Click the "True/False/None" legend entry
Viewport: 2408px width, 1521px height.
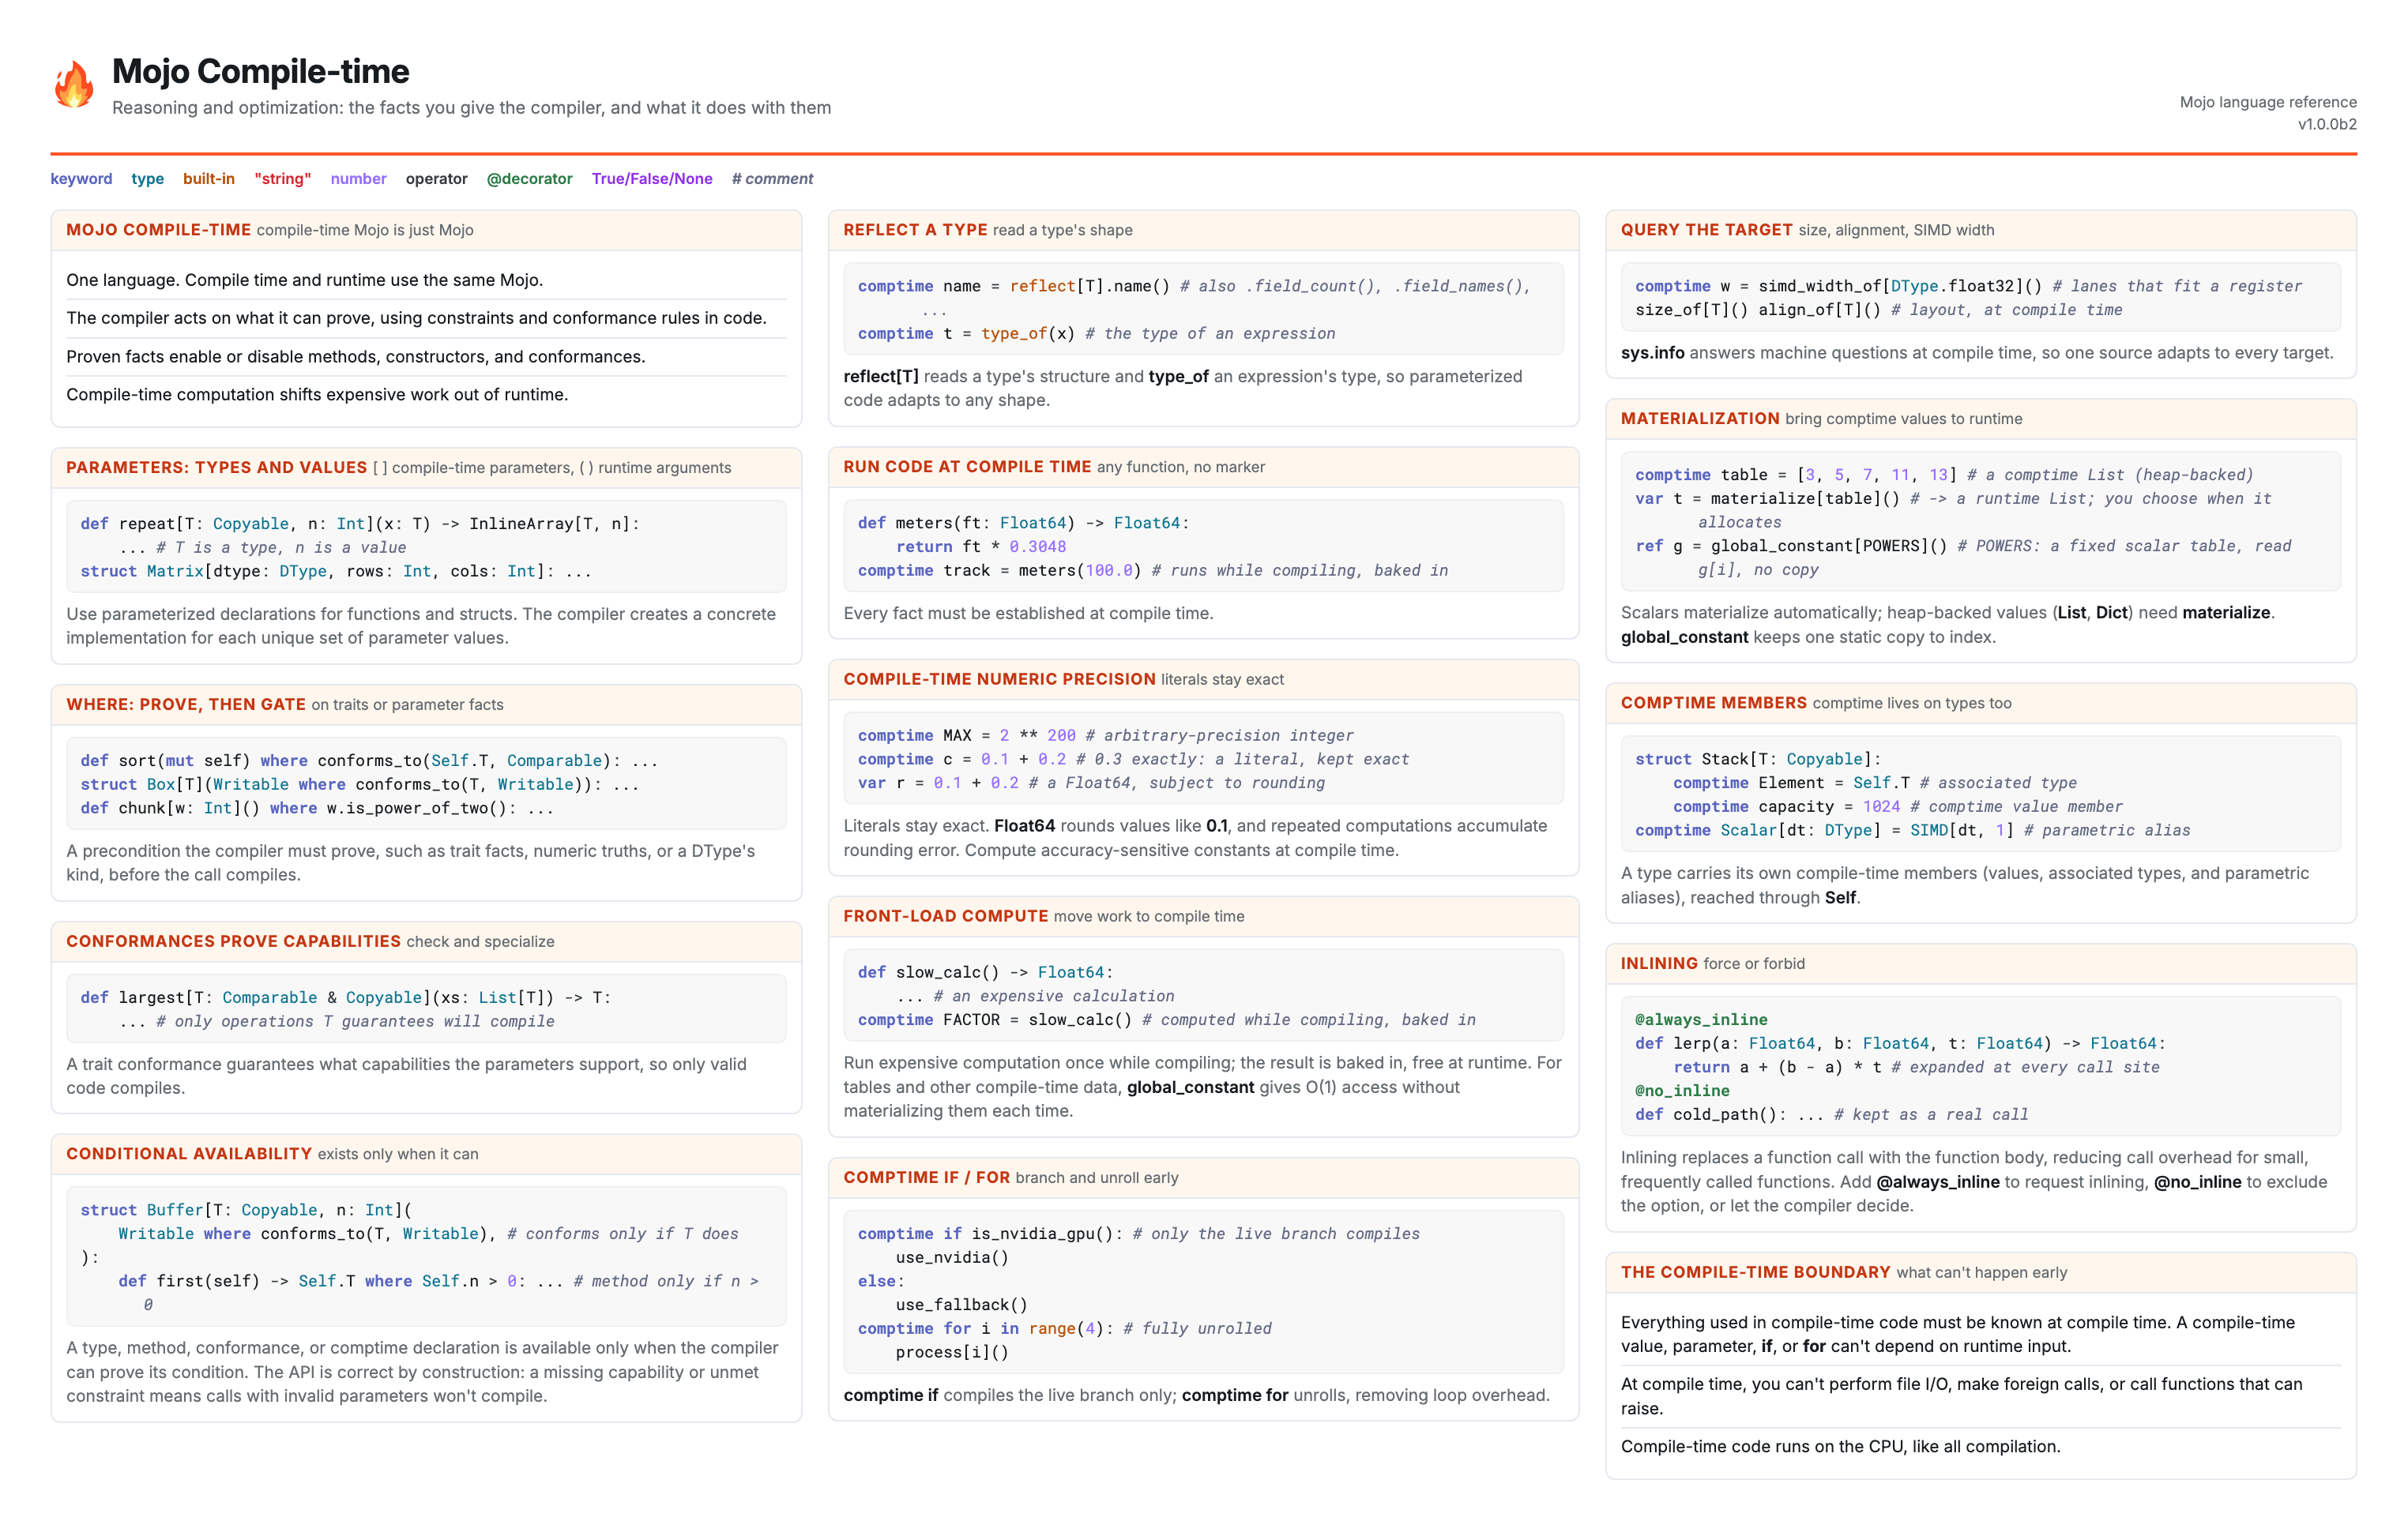(x=651, y=179)
